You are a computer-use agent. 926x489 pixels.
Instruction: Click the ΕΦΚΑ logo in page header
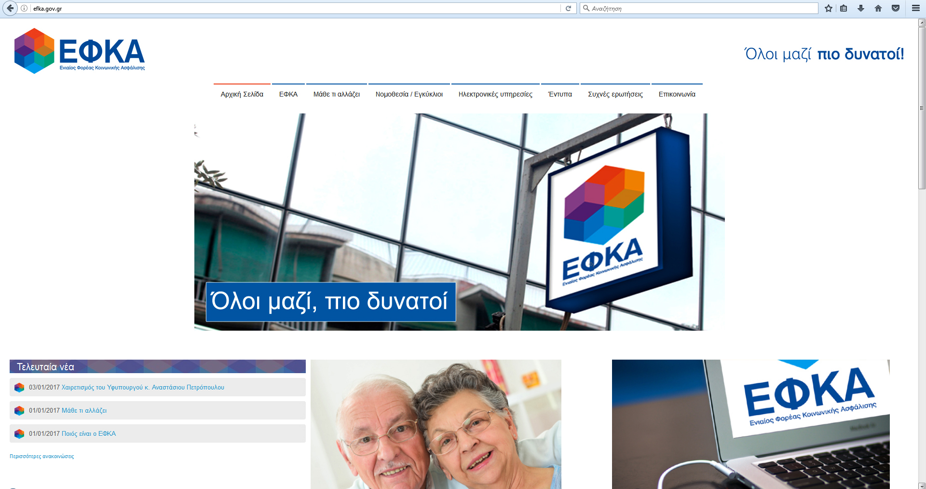pyautogui.click(x=80, y=51)
